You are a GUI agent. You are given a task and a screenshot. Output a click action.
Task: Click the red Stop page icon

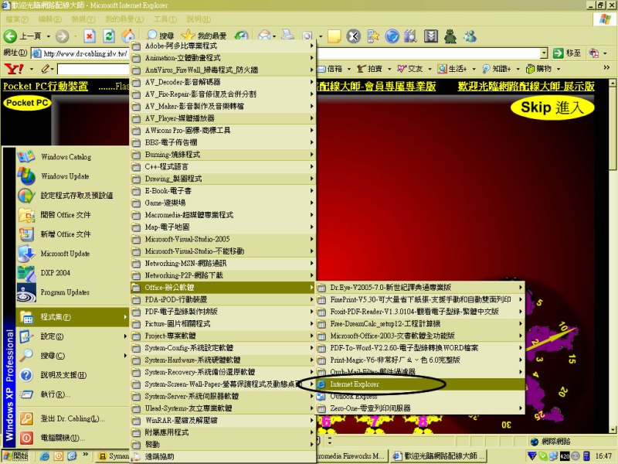[x=90, y=36]
